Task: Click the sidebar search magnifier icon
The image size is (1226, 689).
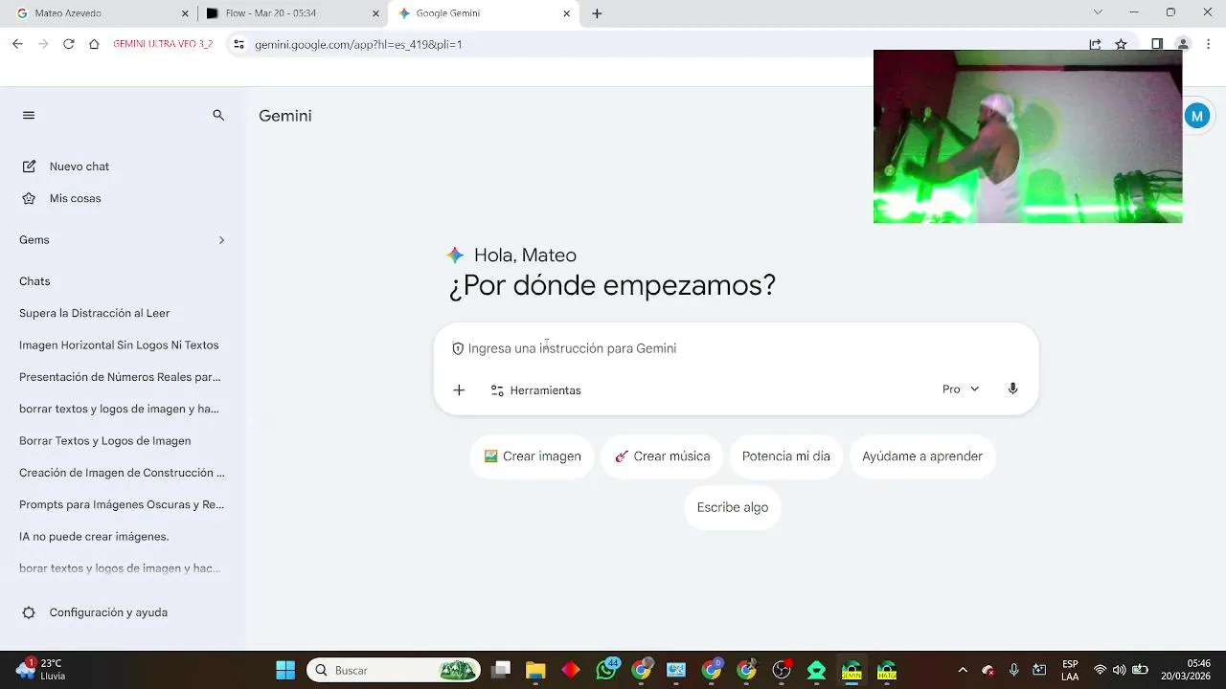Action: (218, 115)
